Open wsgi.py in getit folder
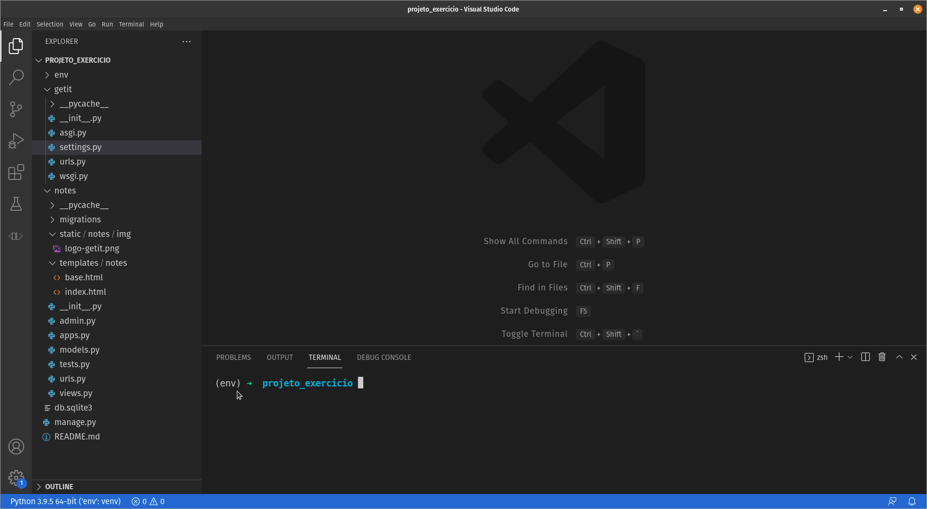Image resolution: width=927 pixels, height=509 pixels. tap(117, 176)
